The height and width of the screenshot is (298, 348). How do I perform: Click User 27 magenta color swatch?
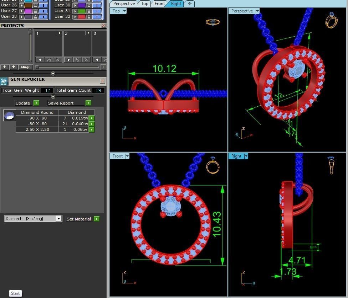tap(28, 11)
